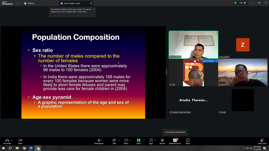This screenshot has width=269, height=151.
Task: Expand the Share options arrow
Action: (x=144, y=141)
